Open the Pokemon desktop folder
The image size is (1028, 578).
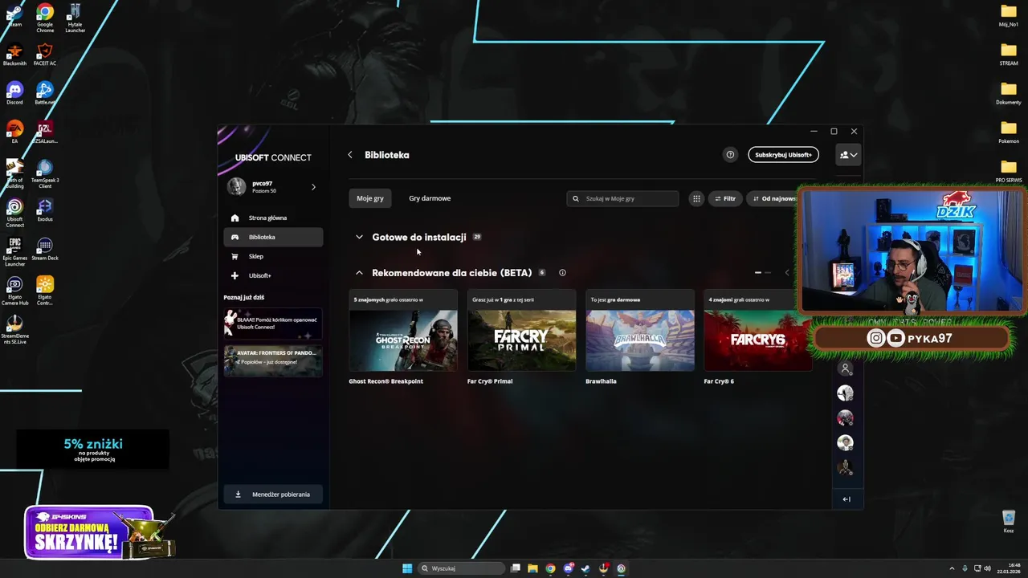pyautogui.click(x=1009, y=132)
